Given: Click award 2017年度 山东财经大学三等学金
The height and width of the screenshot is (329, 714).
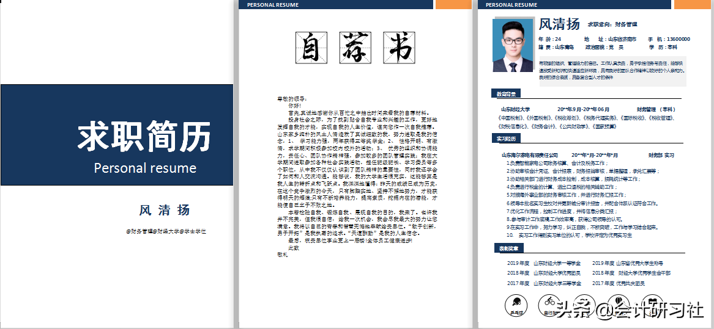Looking at the screenshot, I should pos(544,284).
